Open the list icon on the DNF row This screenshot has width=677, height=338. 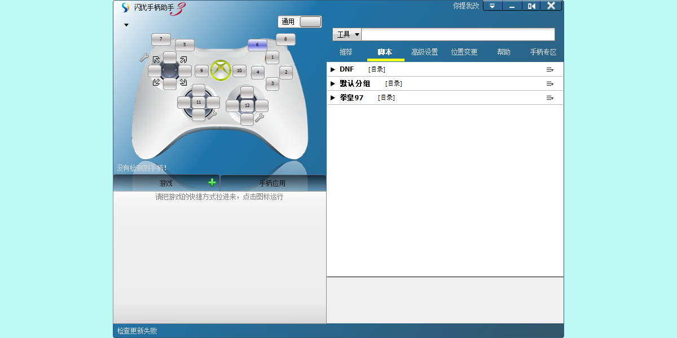click(x=550, y=69)
